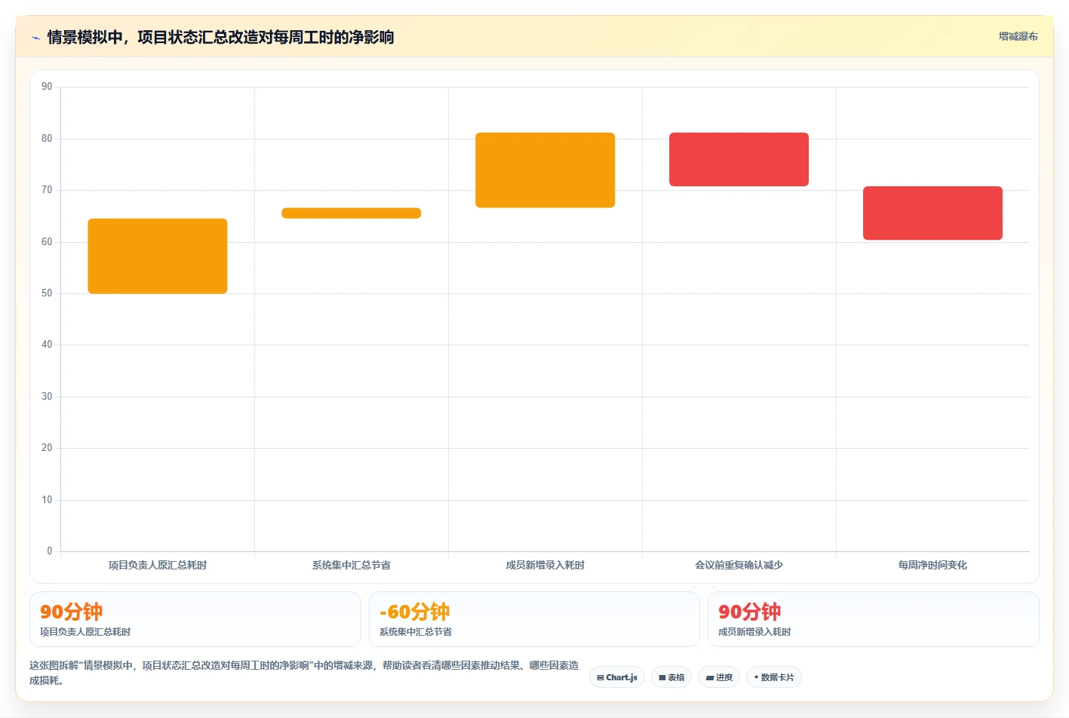The width and height of the screenshot is (1069, 718).
Task: Click y-axis value 90
Action: pos(47,87)
